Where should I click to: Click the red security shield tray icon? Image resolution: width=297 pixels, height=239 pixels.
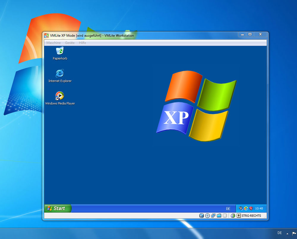coord(251,208)
